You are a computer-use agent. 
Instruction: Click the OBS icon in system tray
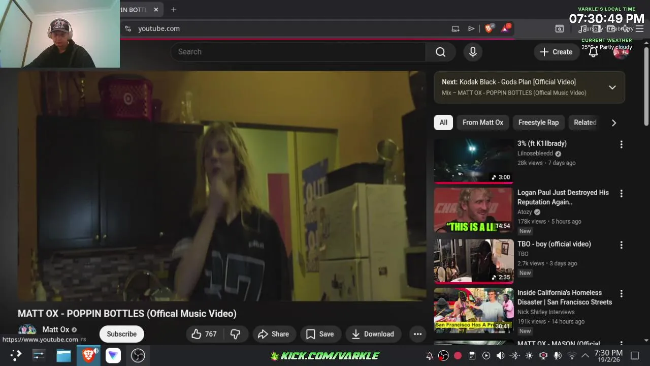point(443,356)
